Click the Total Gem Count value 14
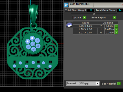The height and width of the screenshot is (92, 123). [120, 10]
